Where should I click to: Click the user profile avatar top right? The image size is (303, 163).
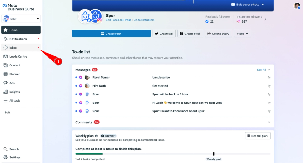(297, 6)
